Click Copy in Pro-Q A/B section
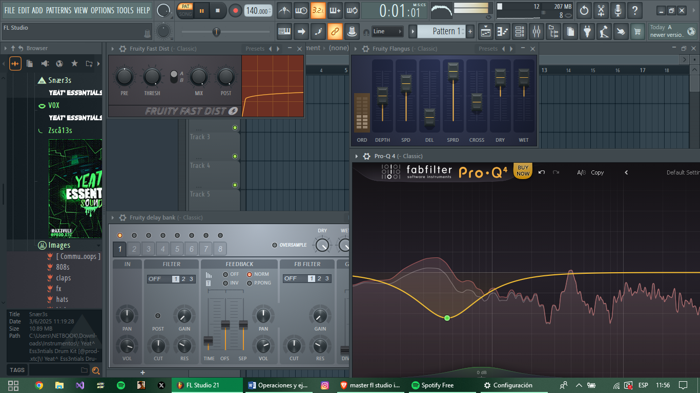 pos(598,172)
